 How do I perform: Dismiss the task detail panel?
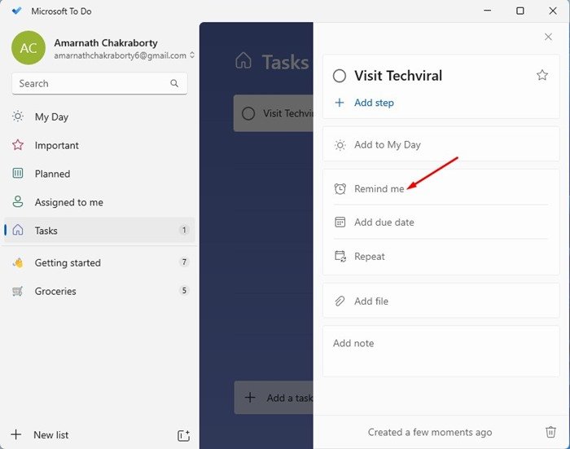click(548, 37)
